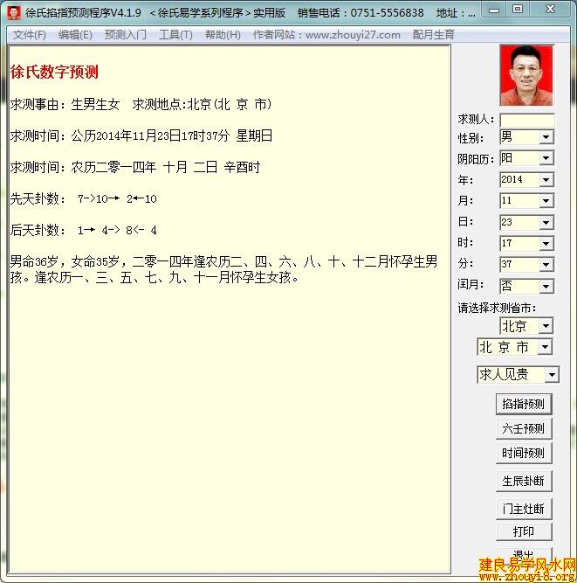Click the 门主灶断 button
577x583 pixels.
[524, 509]
